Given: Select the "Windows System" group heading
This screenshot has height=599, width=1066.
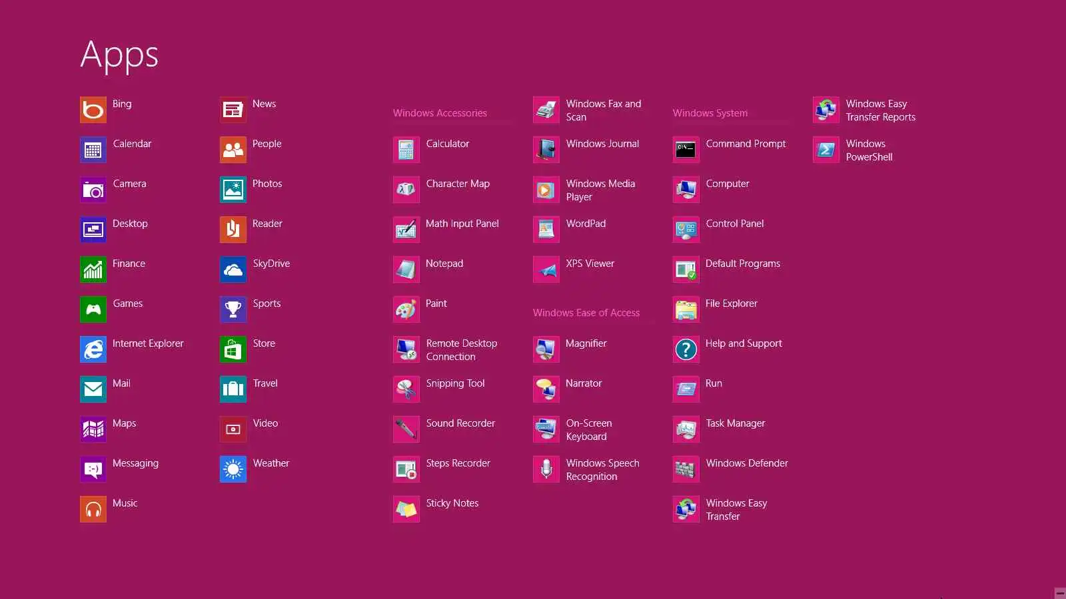Looking at the screenshot, I should pos(710,113).
